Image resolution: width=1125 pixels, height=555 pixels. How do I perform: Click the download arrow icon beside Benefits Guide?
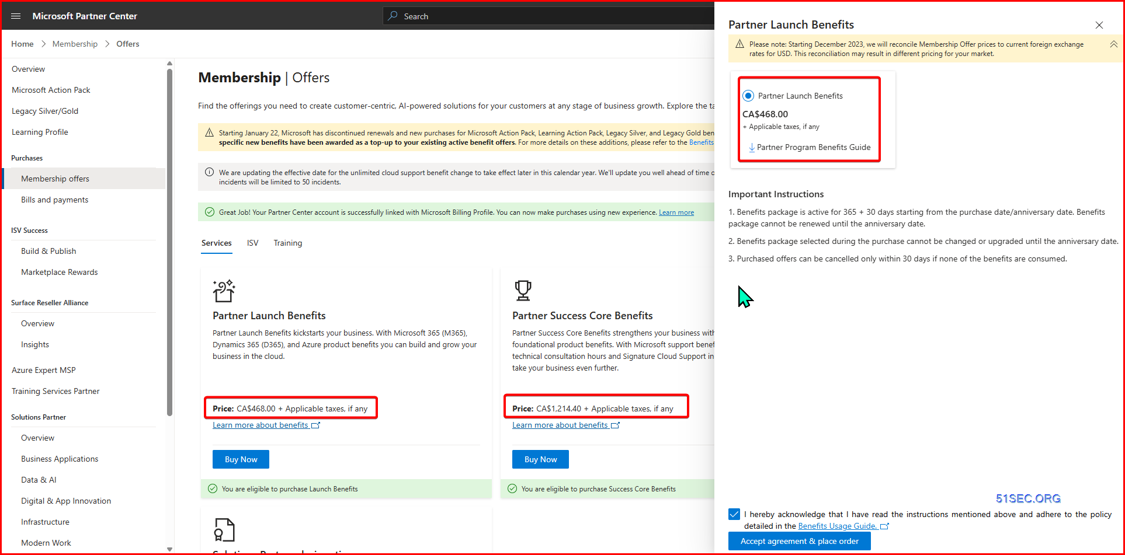[752, 147]
